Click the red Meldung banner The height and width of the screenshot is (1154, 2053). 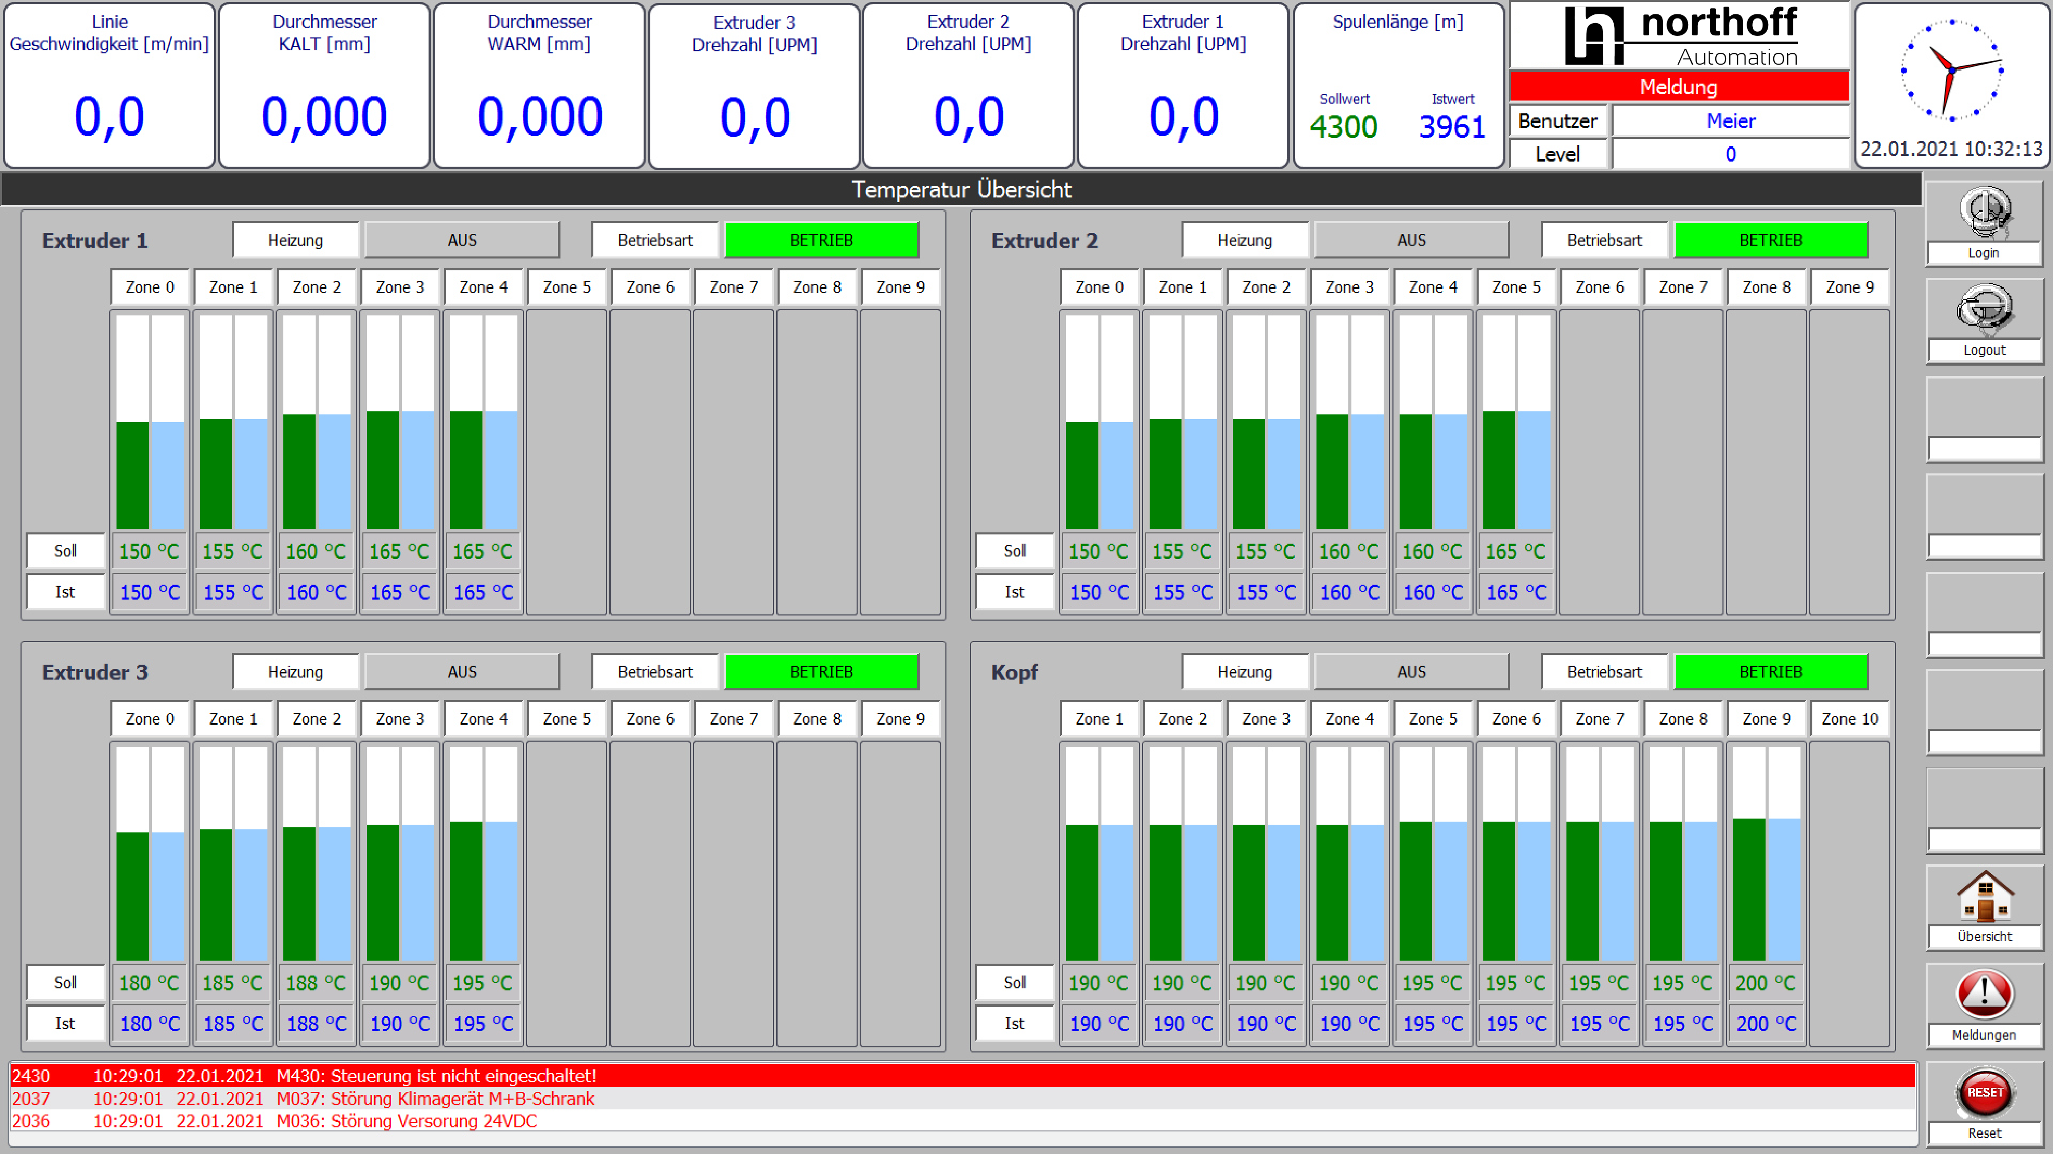tap(1678, 86)
